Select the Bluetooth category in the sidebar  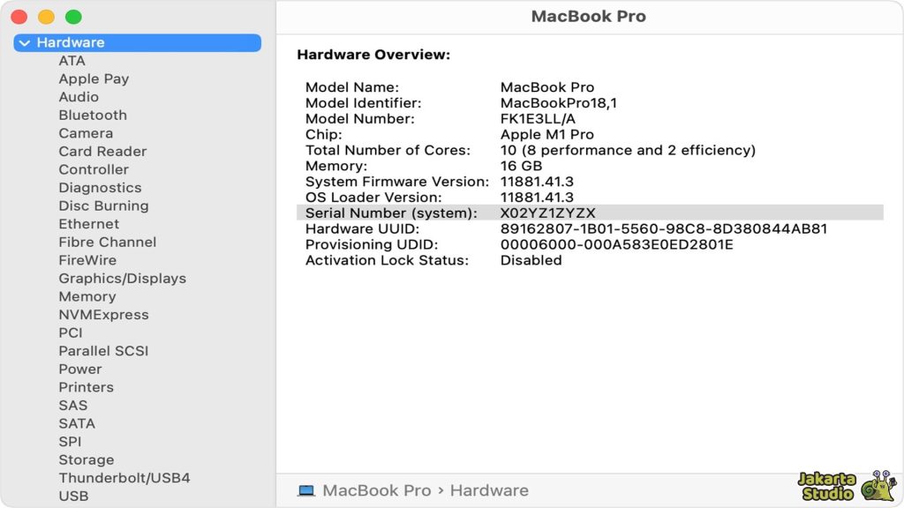[x=93, y=115]
